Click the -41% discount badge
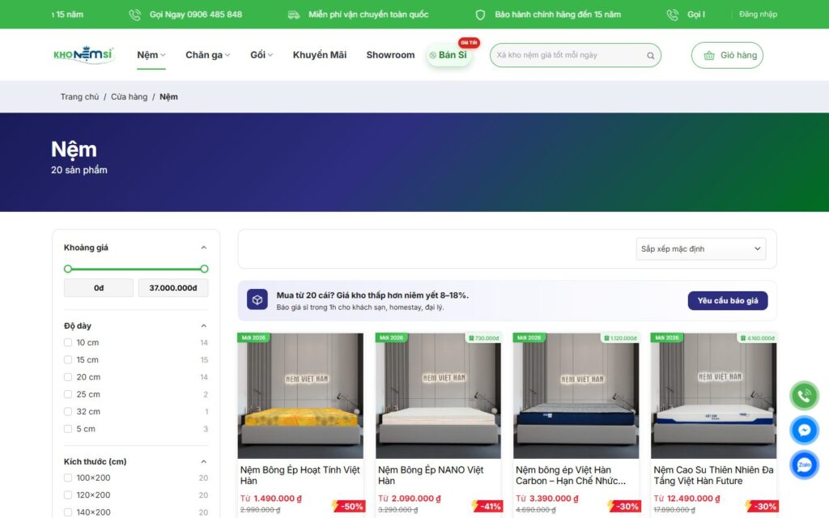Image resolution: width=829 pixels, height=518 pixels. 487,507
